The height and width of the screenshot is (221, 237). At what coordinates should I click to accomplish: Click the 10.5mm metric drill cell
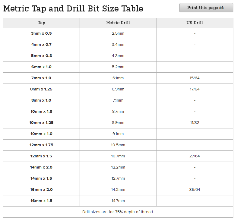(x=118, y=145)
